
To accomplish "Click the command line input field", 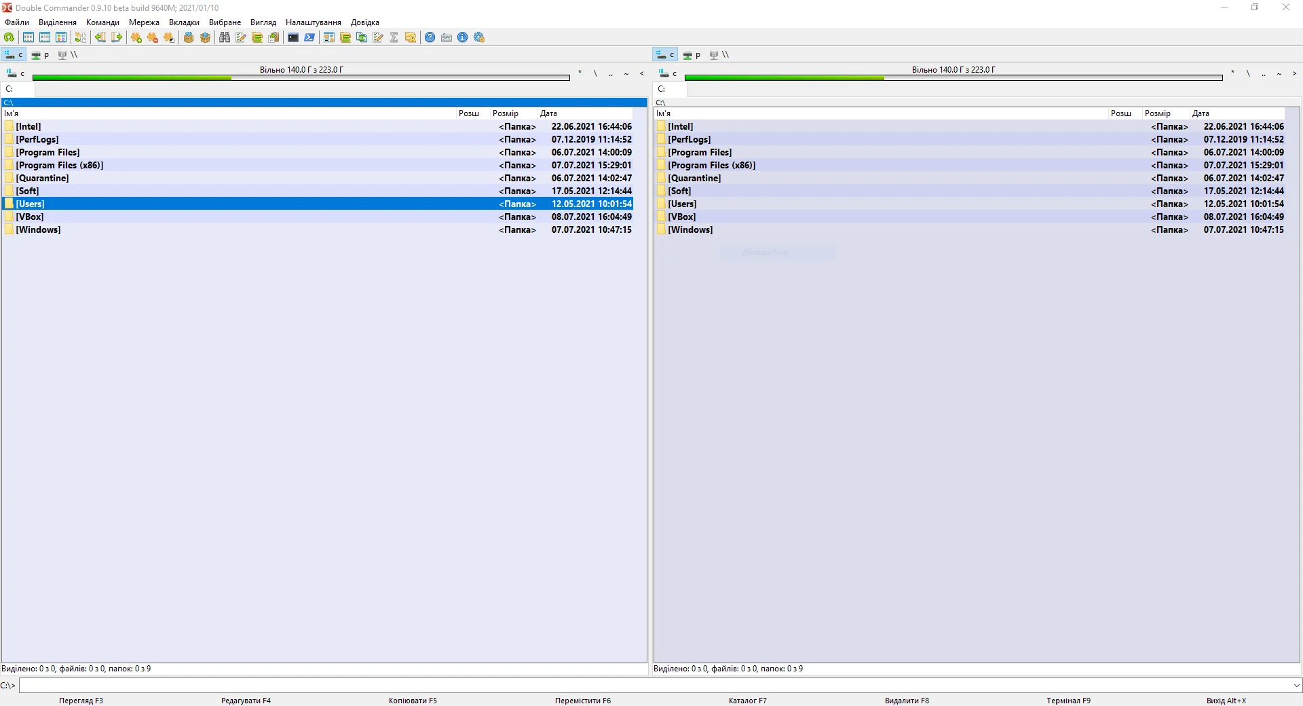I will click(655, 686).
